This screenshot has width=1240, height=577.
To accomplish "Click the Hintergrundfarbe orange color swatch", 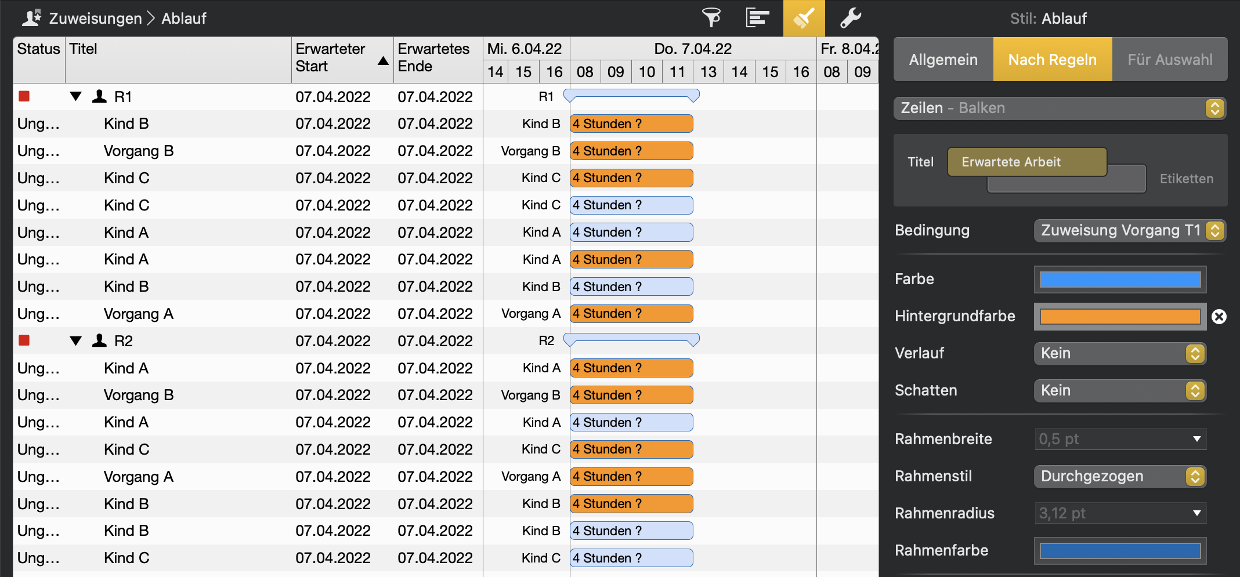I will pyautogui.click(x=1119, y=317).
